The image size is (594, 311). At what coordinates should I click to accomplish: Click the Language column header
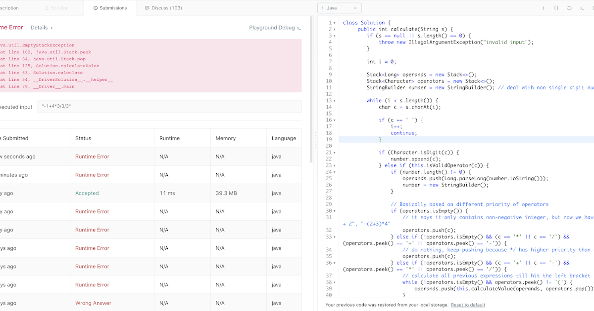click(284, 138)
